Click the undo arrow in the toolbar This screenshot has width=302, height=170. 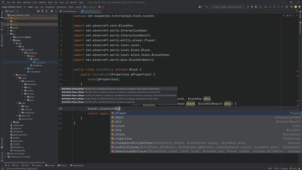tap(286, 7)
